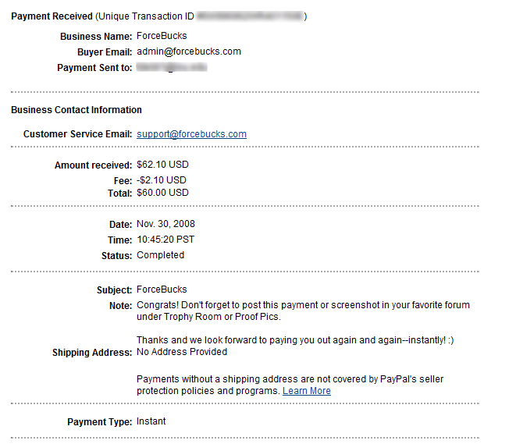The image size is (509, 444).
Task: Click the blurred Payment Sent to address
Action: pyautogui.click(x=170, y=68)
